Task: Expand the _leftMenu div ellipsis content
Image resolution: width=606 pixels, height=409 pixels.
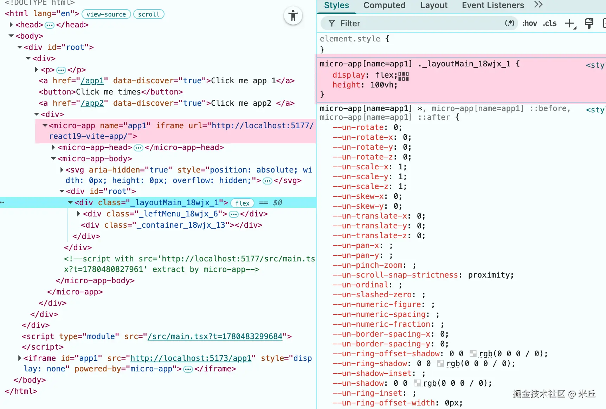Action: click(x=234, y=214)
